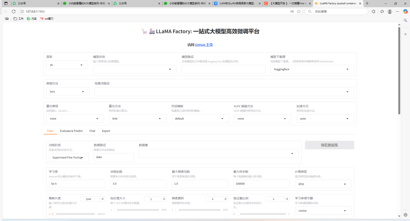Open the 数据集 dropdown
Viewport: 410px width, 221px height.
coord(219,153)
